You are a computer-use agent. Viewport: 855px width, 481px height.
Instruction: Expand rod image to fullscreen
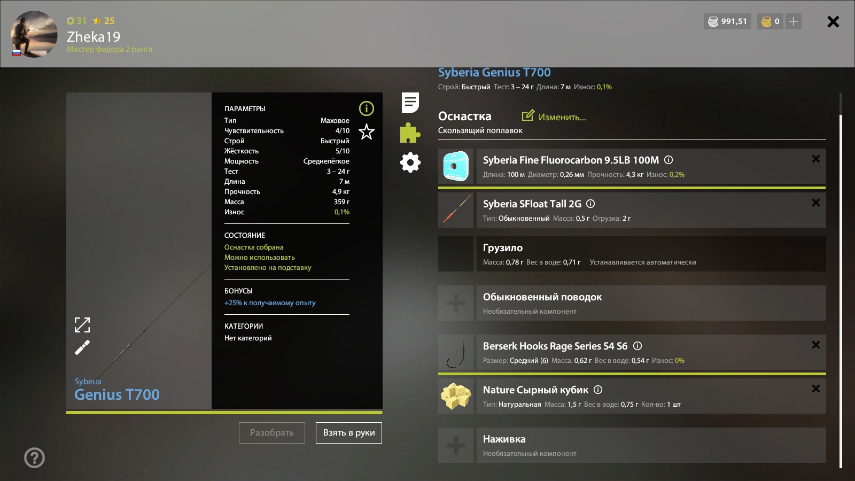(x=82, y=324)
